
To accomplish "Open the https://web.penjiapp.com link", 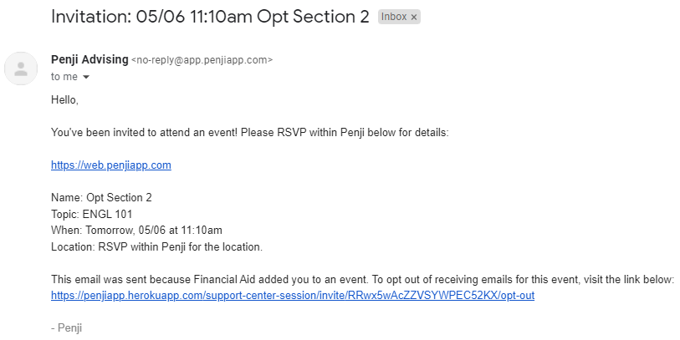I will [111, 165].
